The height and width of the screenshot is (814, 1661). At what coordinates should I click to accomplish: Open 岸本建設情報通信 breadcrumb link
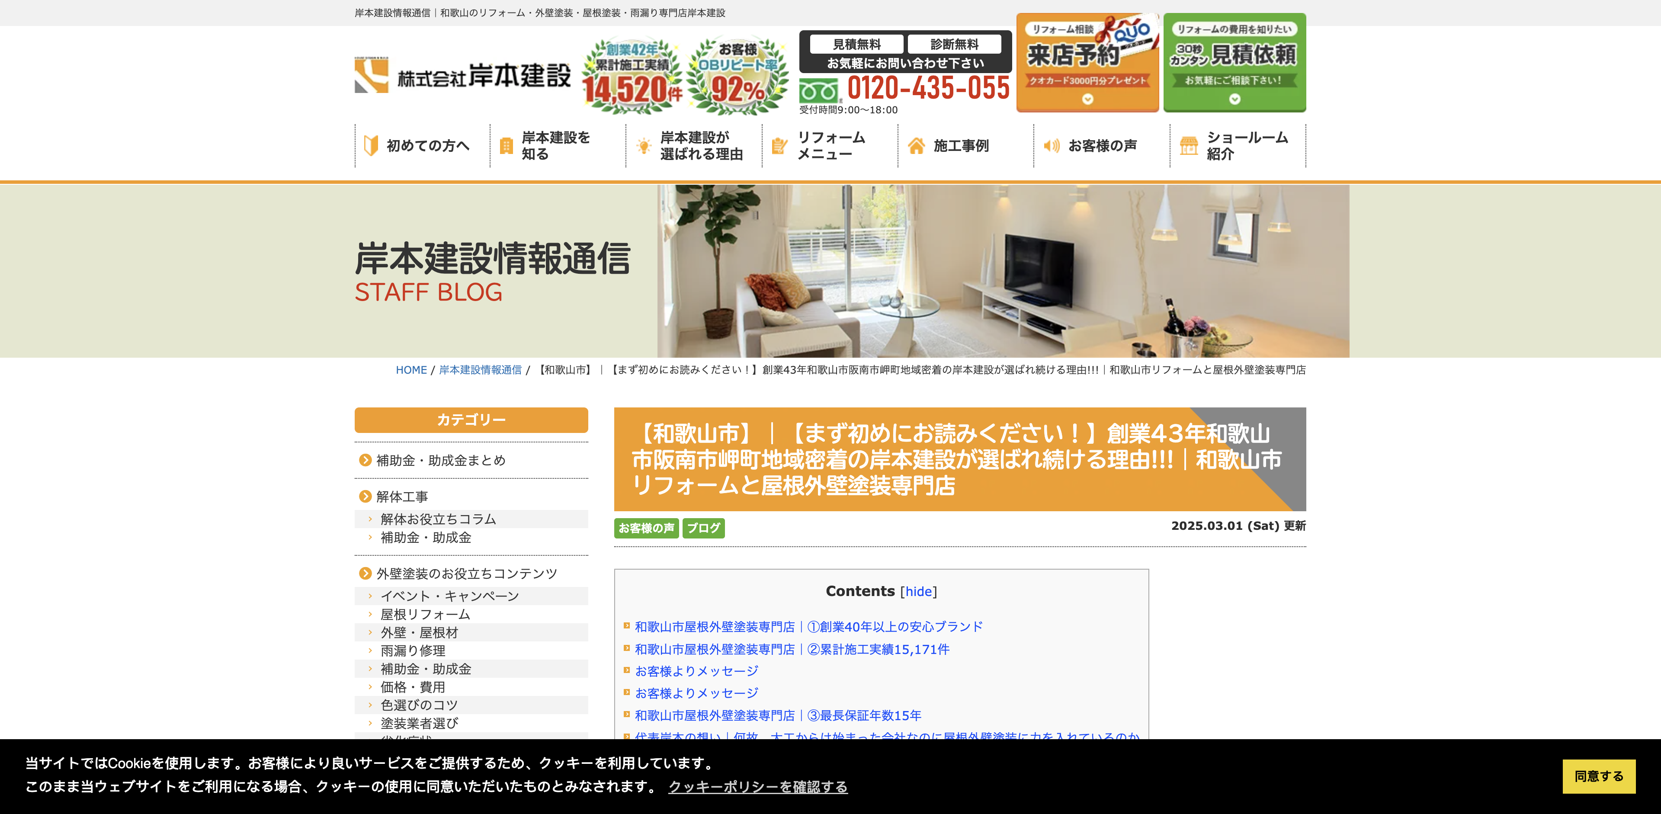point(480,370)
